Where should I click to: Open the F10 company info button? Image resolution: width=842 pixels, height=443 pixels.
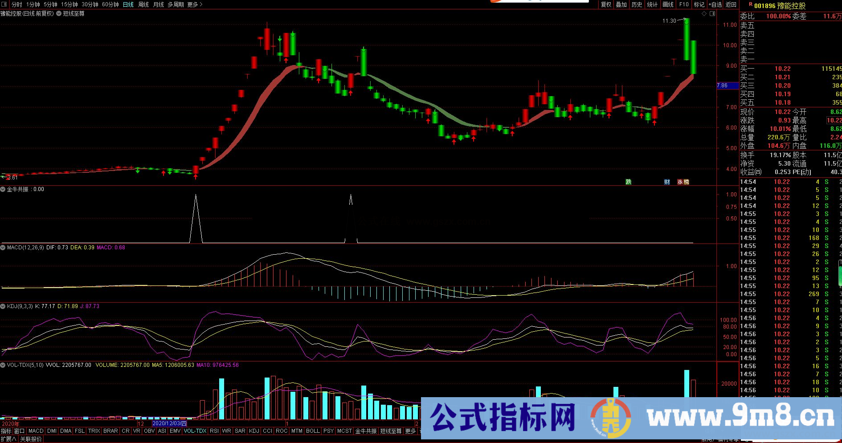[684, 4]
